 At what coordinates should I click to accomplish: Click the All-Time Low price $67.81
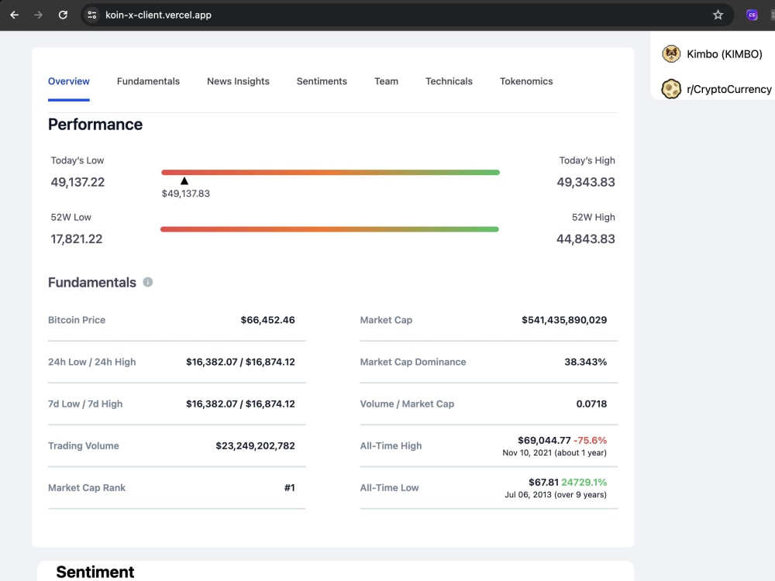pyautogui.click(x=544, y=482)
